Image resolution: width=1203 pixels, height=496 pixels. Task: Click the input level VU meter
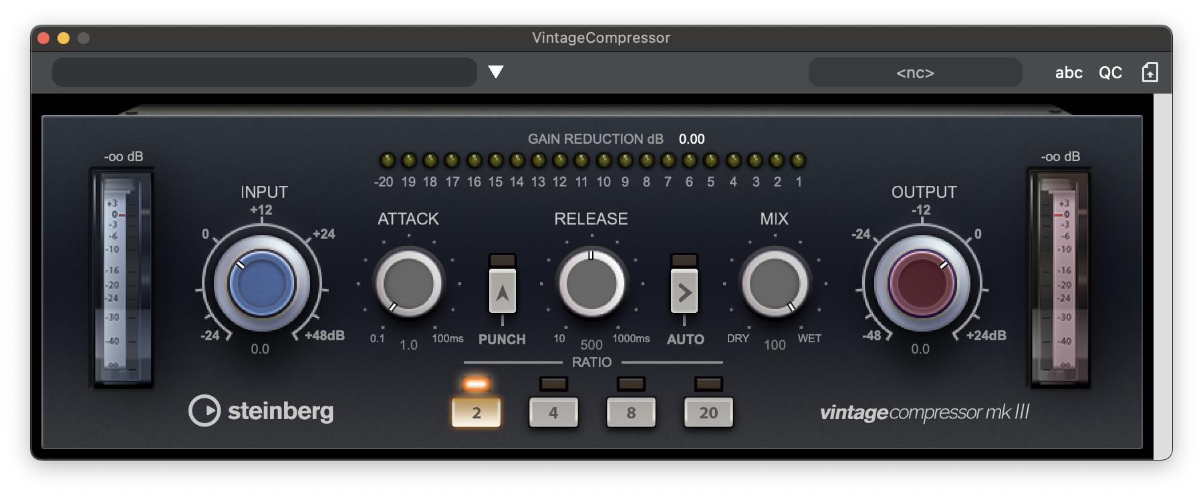tap(122, 279)
